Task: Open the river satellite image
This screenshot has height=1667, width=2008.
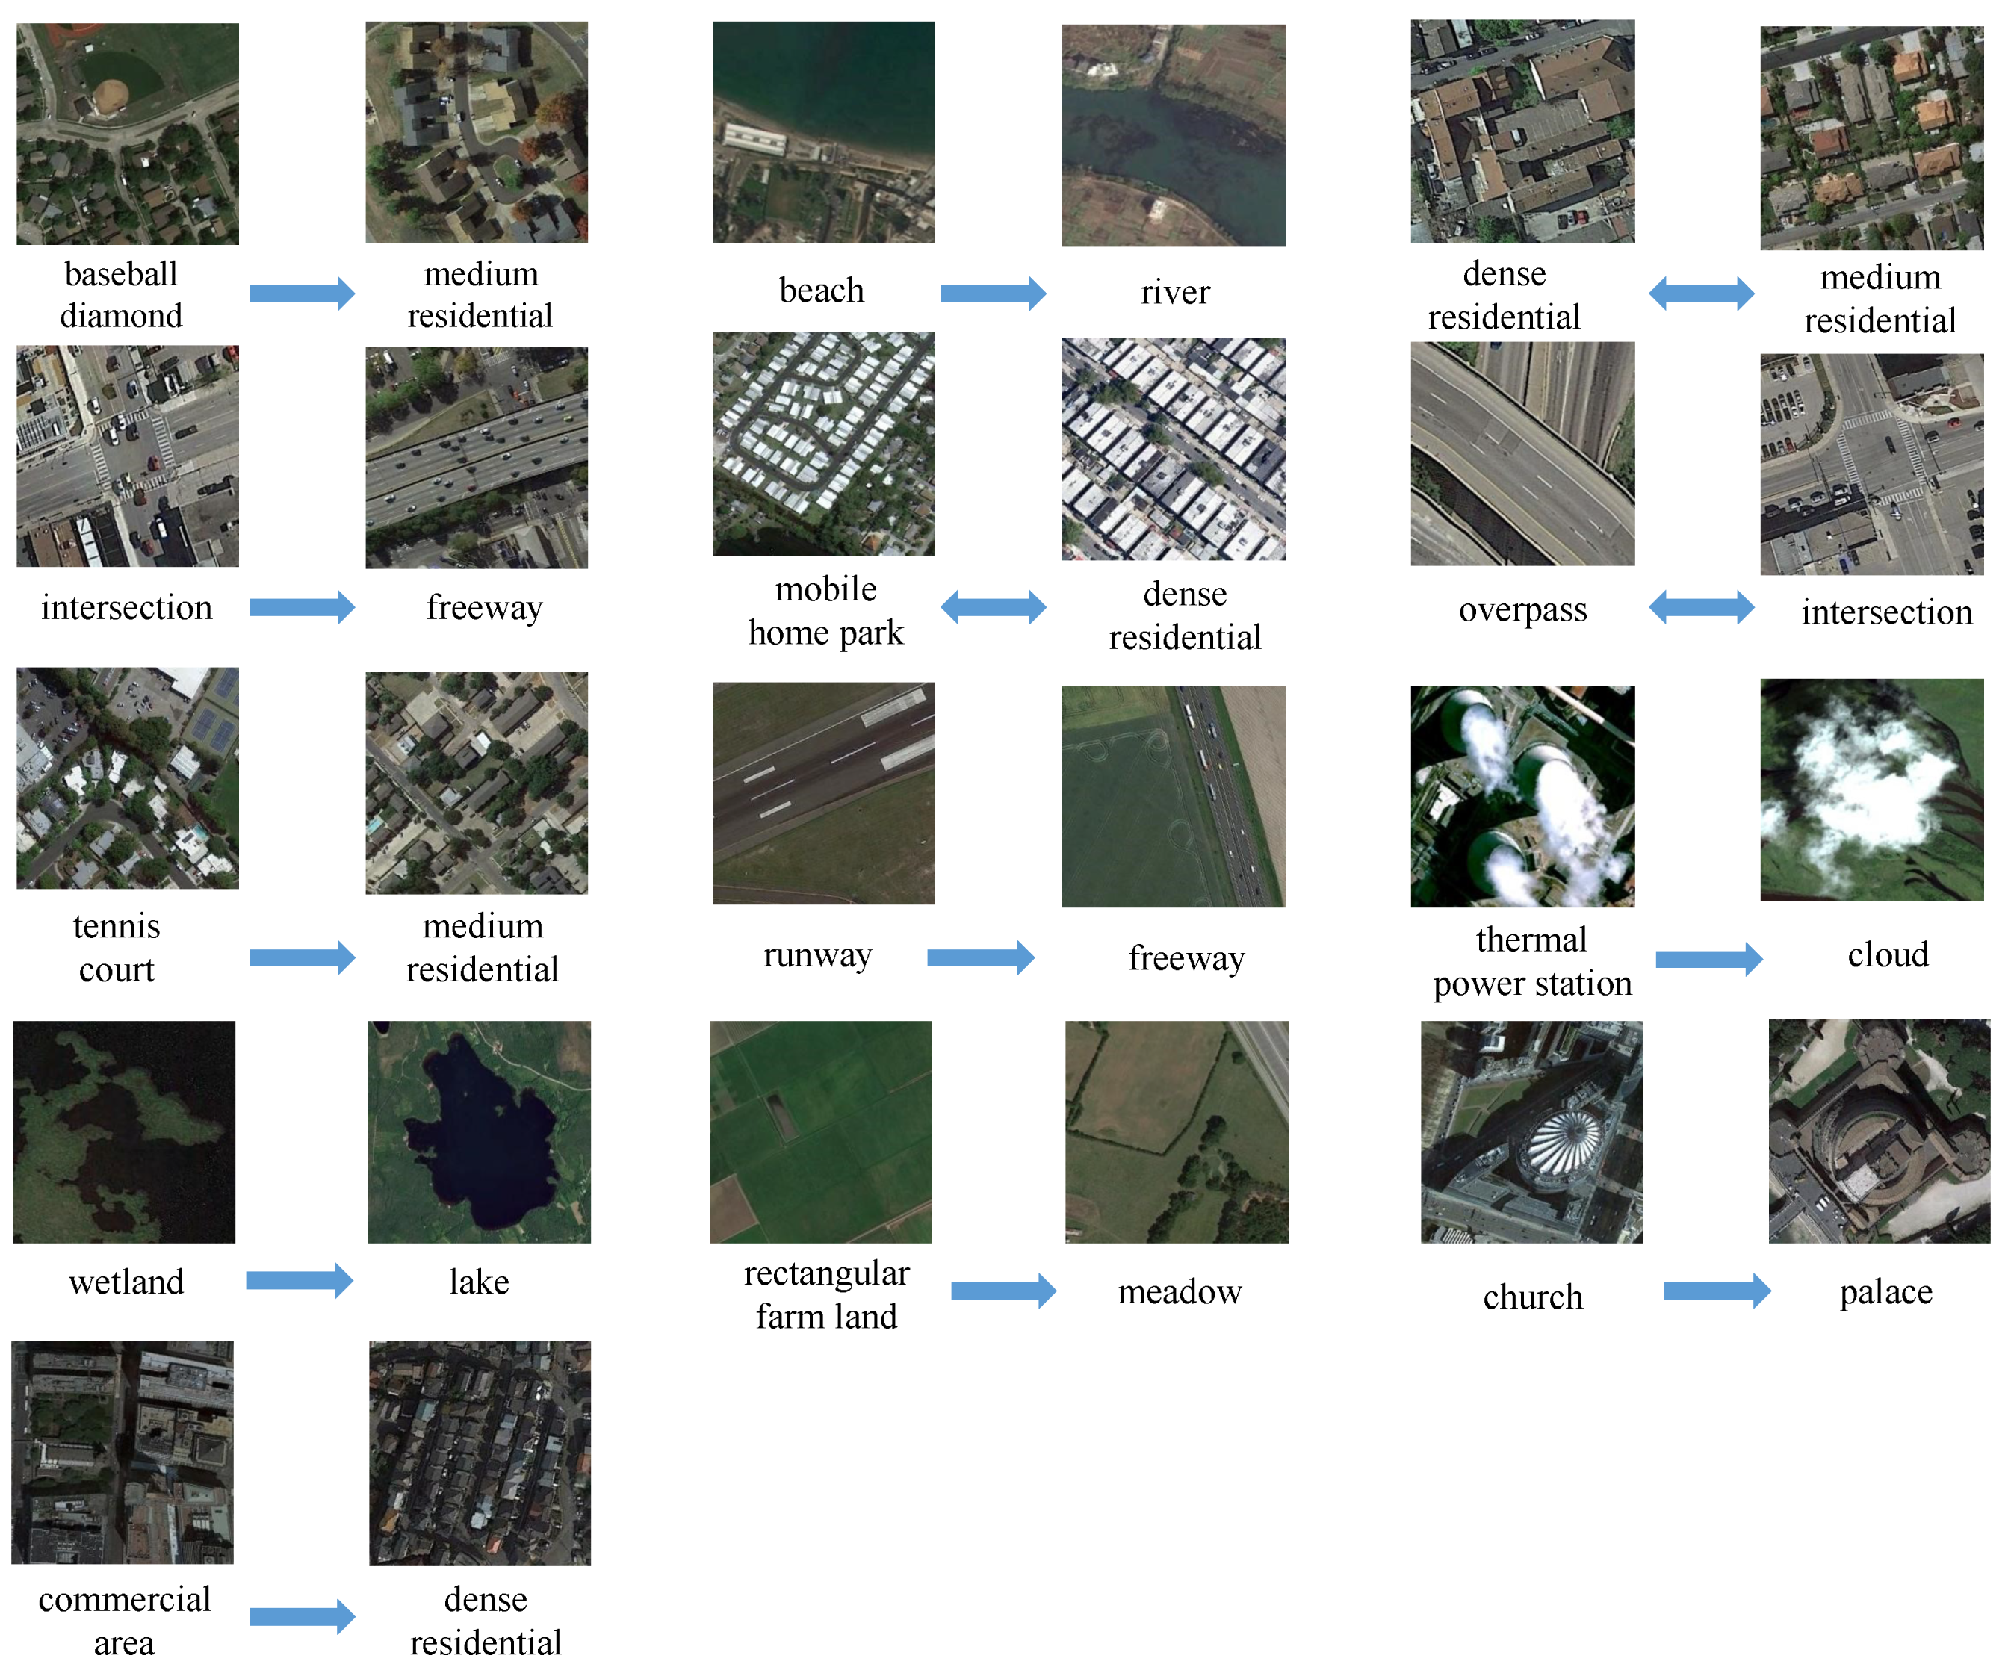Action: tap(1174, 134)
